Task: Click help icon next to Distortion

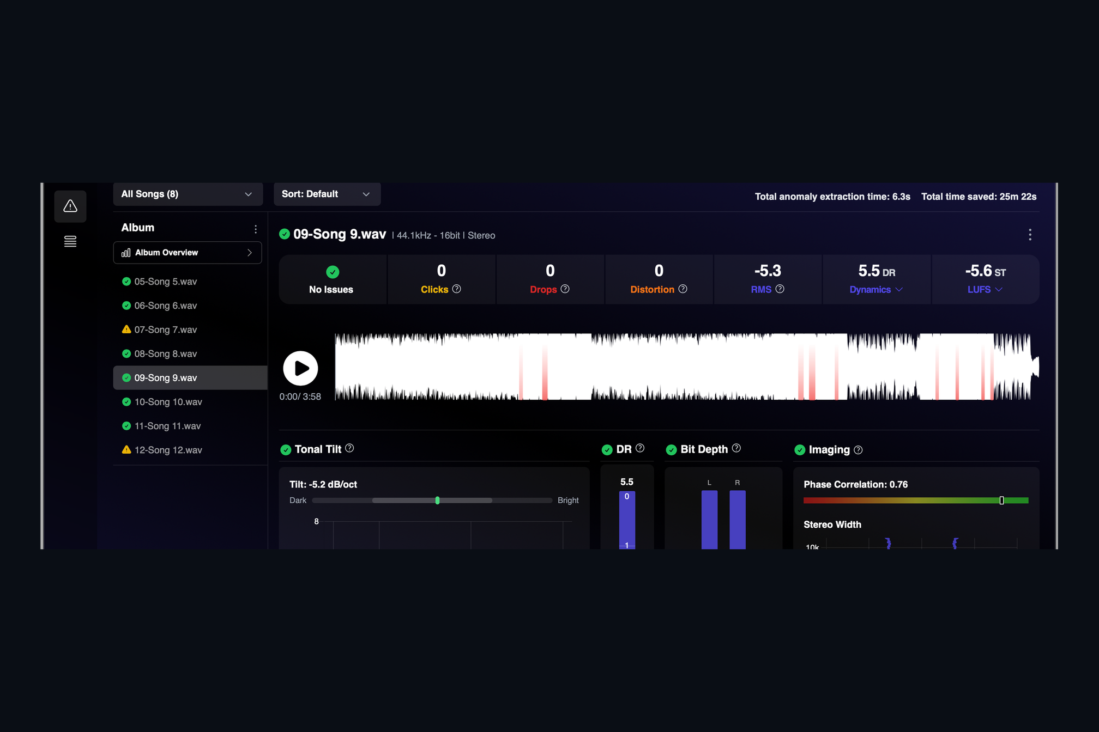Action: click(x=683, y=289)
